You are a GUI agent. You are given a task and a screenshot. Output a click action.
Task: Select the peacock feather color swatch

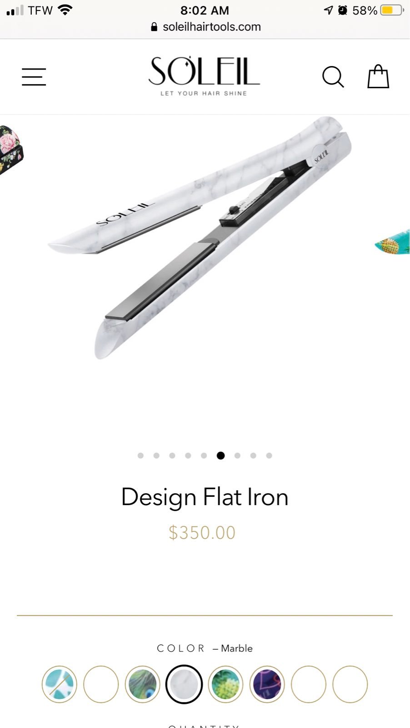click(142, 684)
